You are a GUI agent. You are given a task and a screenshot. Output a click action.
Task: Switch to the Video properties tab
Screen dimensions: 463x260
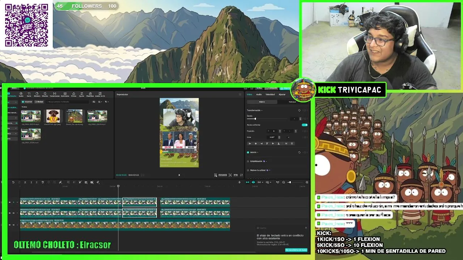tap(250, 95)
